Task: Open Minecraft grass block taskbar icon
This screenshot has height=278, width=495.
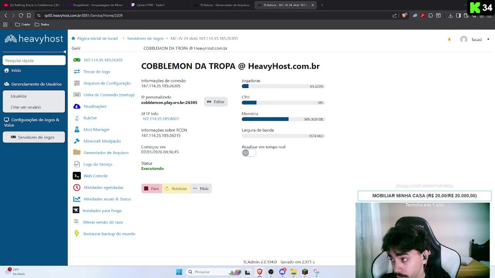Action: (305, 272)
